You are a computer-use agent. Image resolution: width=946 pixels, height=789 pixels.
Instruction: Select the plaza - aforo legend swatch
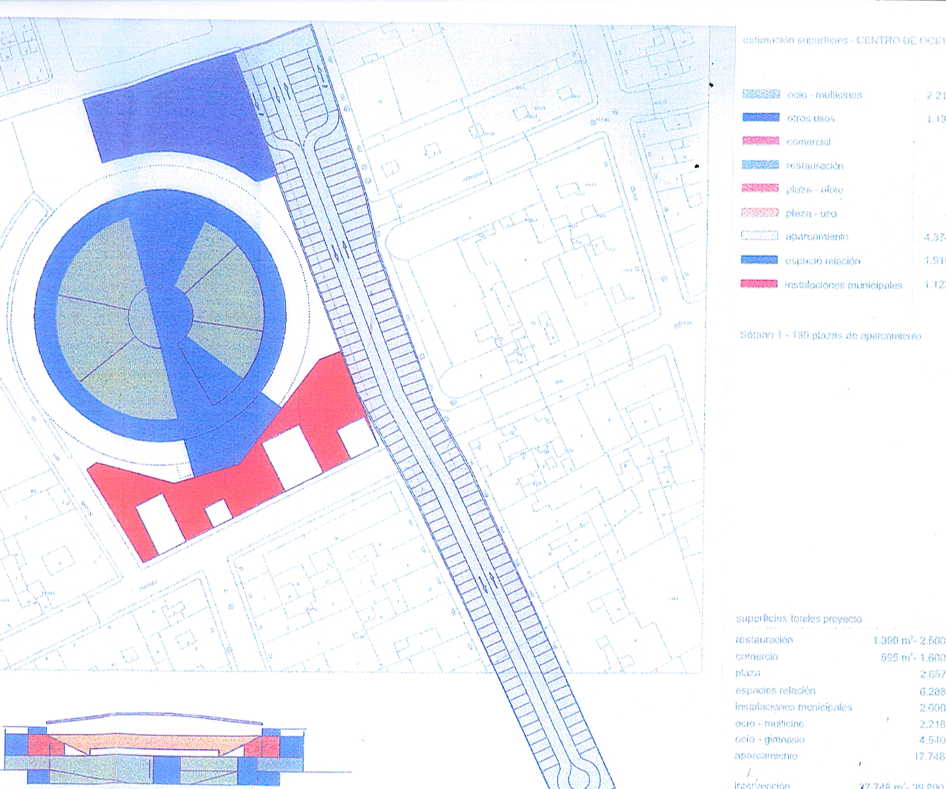pyautogui.click(x=761, y=189)
